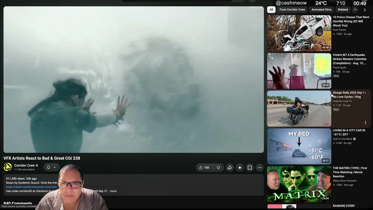Click the video title "VFX Artists React to Bad & Great CGi 238"
This screenshot has height=210, width=373.
coord(42,158)
